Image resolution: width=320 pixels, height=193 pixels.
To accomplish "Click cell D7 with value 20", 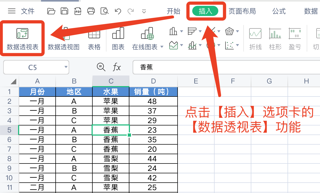I will click(153, 149).
